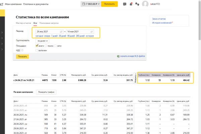
Task: Select the '365 дней' period shortcut
Action: click(80, 36)
